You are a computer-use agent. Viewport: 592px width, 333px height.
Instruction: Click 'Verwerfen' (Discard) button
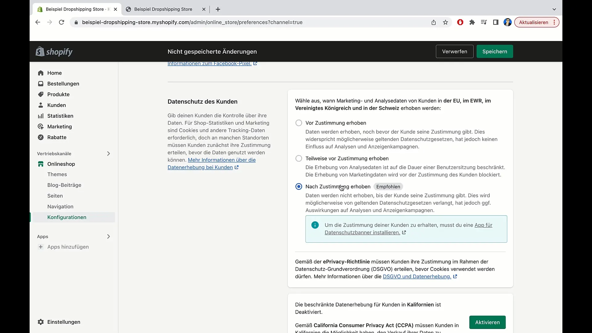454,51
